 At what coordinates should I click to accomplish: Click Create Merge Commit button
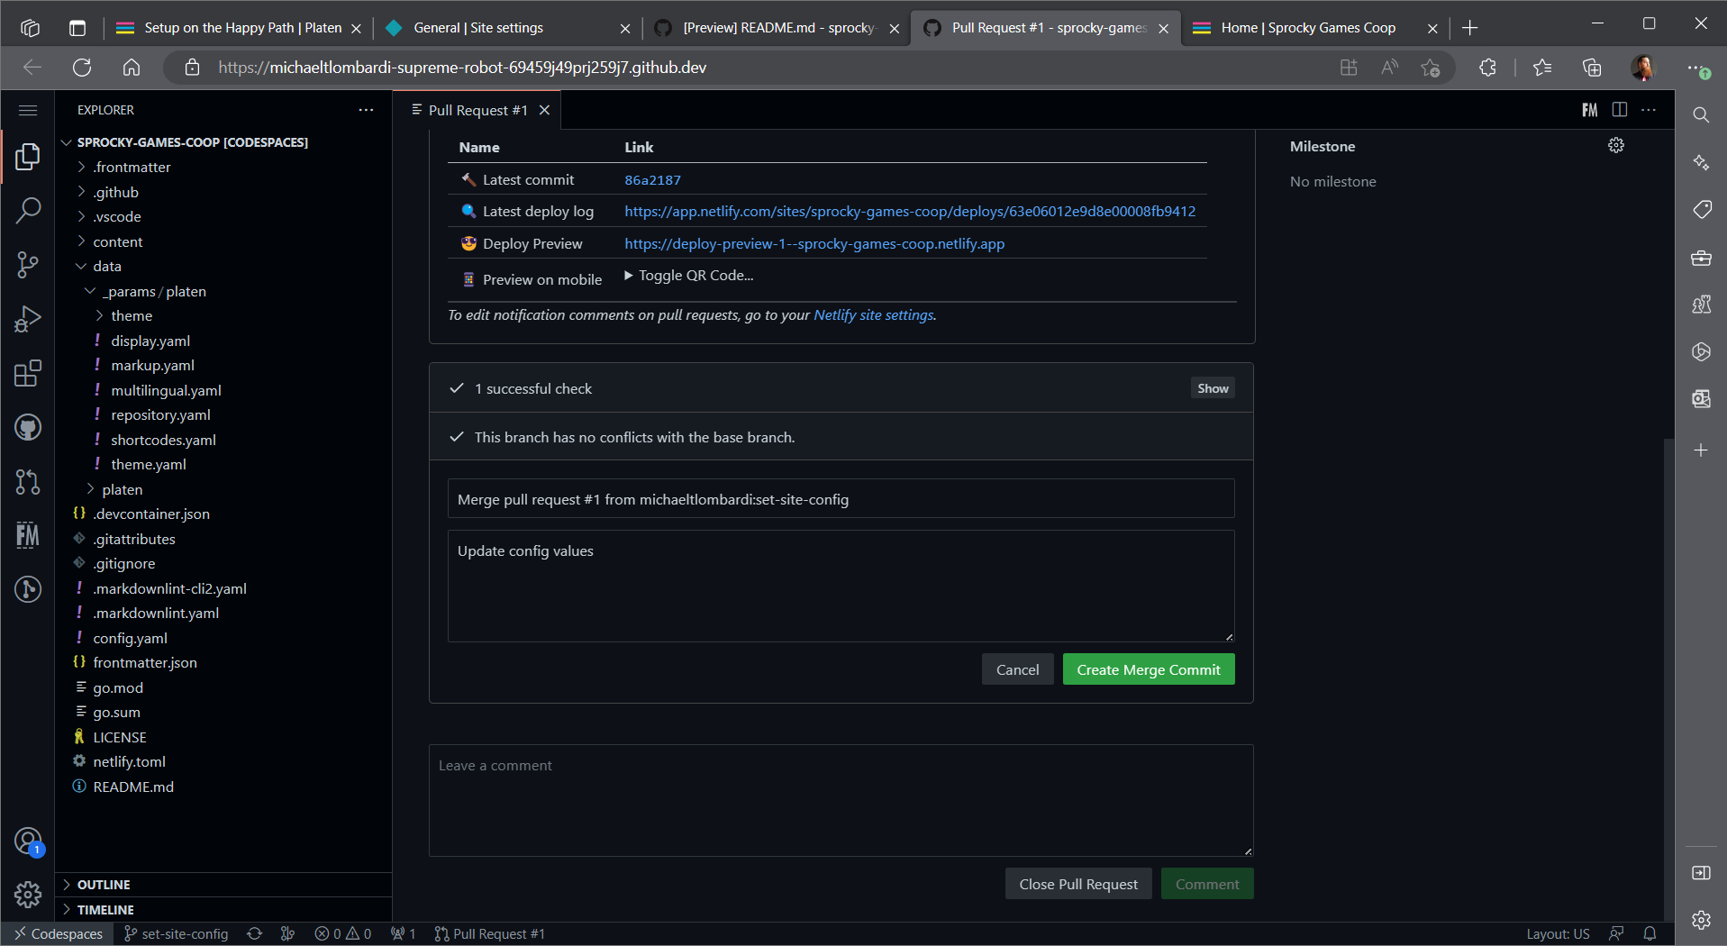tap(1149, 669)
